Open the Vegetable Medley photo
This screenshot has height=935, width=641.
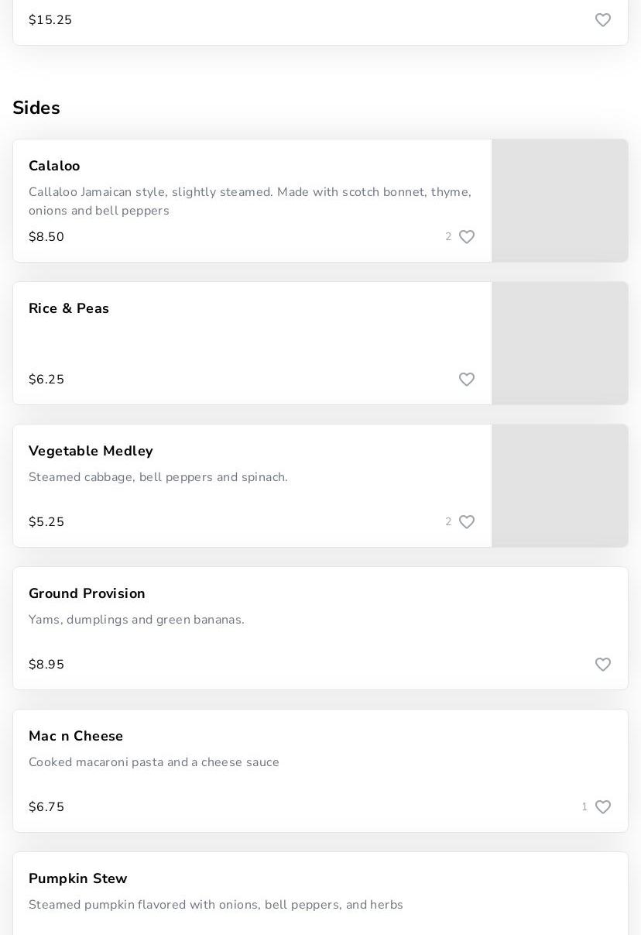click(x=560, y=486)
